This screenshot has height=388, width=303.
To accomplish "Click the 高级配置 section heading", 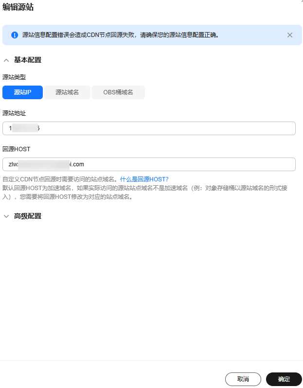I will pos(27,216).
